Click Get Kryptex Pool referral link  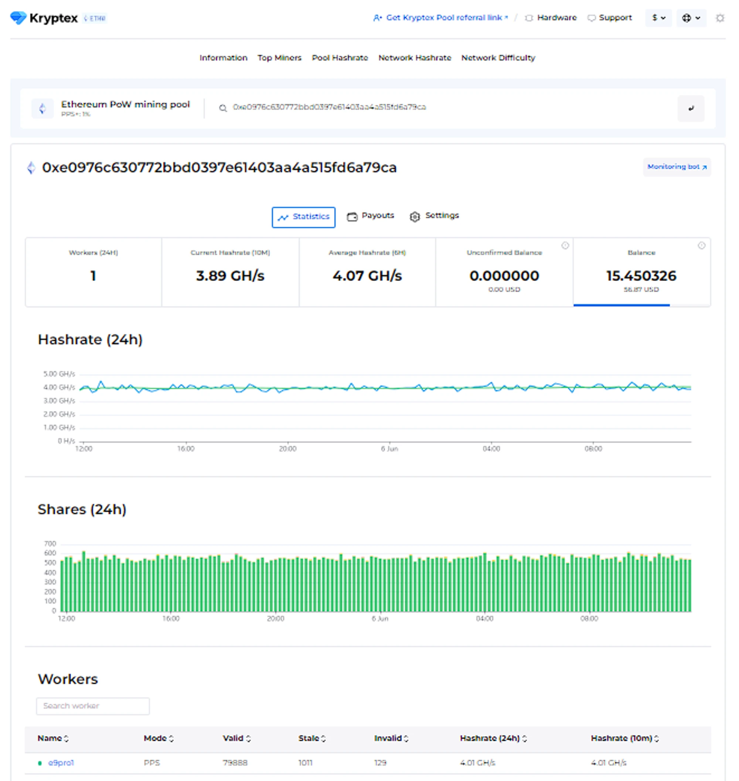coord(440,18)
